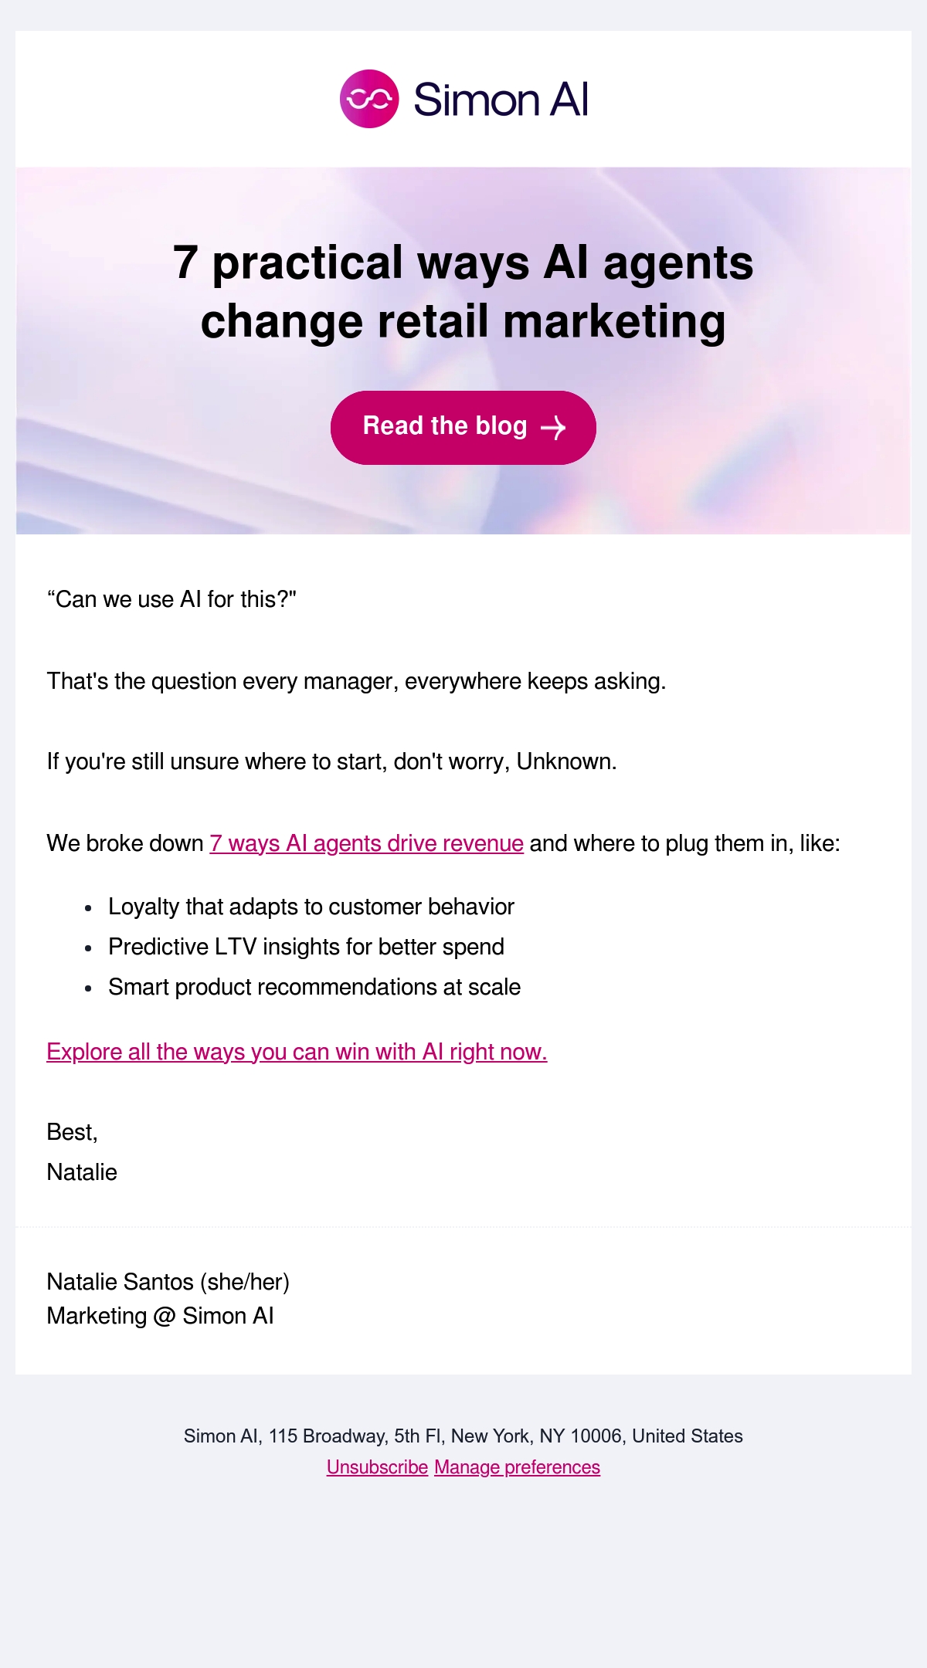Image resolution: width=927 pixels, height=1668 pixels.
Task: Click the Marketing @ Simon AI title text
Action: tap(161, 1315)
